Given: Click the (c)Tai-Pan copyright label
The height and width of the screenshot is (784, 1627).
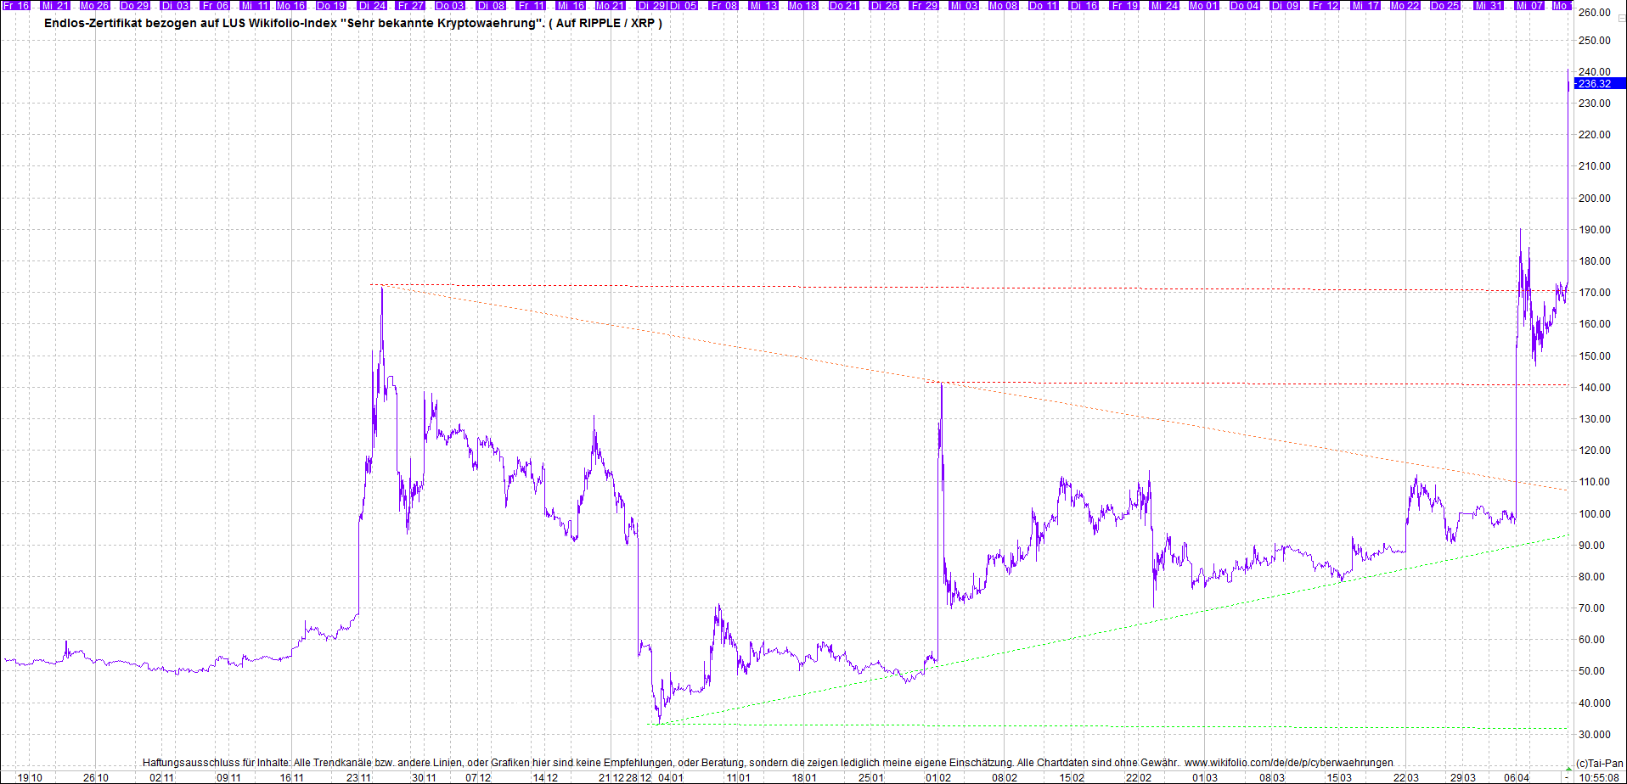Looking at the screenshot, I should tap(1599, 764).
